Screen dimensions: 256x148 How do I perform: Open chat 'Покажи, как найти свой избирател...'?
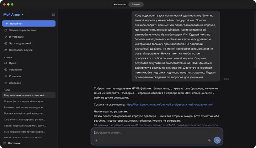click(29, 113)
